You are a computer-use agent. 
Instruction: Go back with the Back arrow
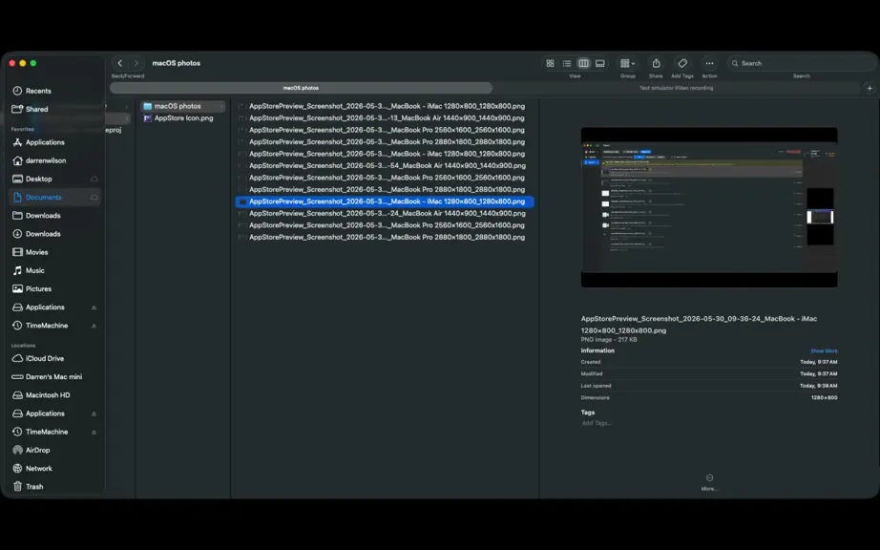point(120,63)
